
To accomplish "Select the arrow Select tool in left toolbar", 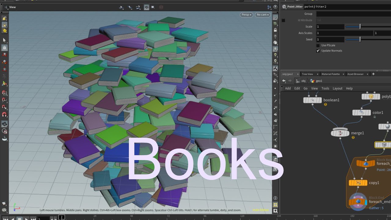I will (4, 40).
